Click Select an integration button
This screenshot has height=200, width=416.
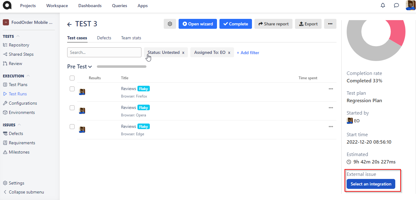pos(371,184)
